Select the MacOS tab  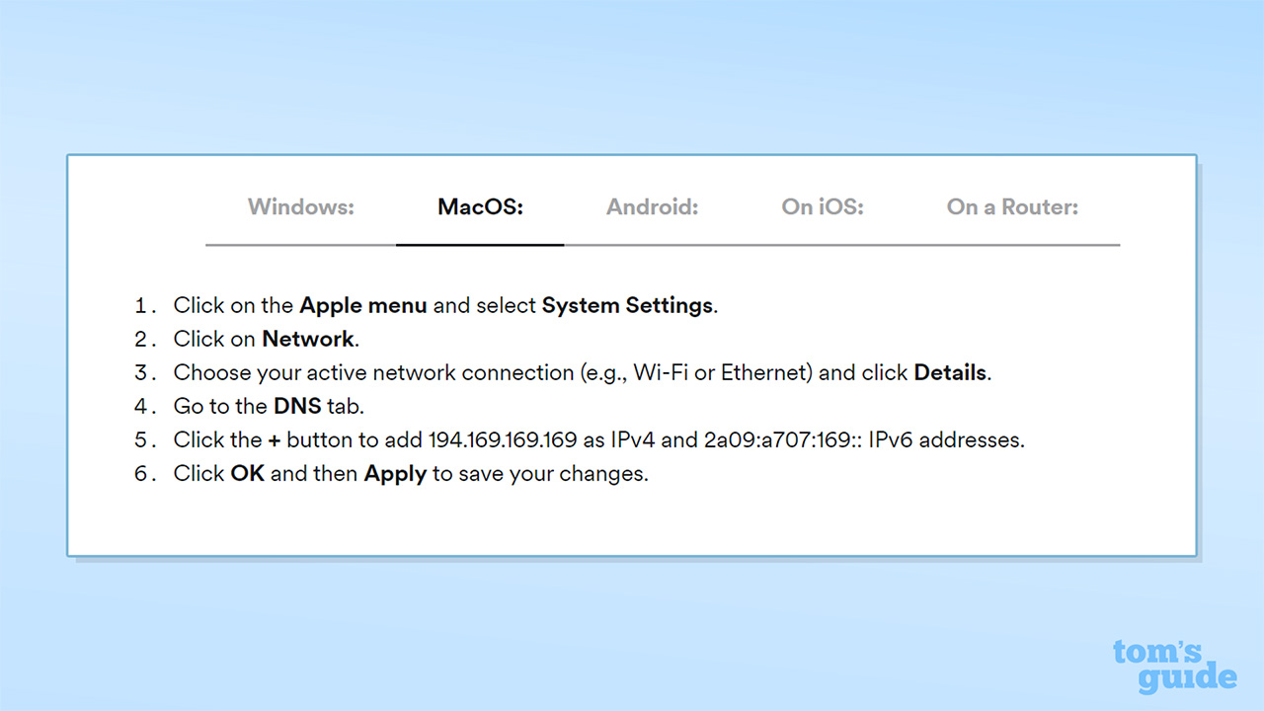(x=480, y=207)
